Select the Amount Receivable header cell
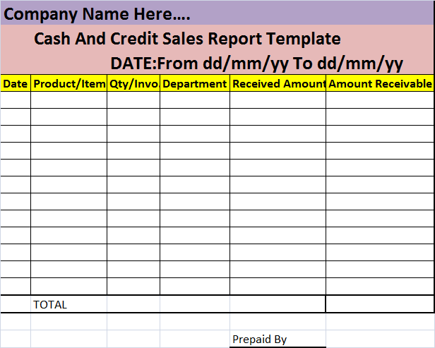 [380, 83]
